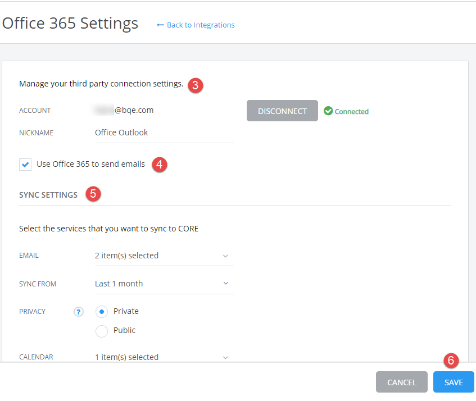Open the Privacy help question mark icon
Screen dimensions: 476x401
(78, 312)
